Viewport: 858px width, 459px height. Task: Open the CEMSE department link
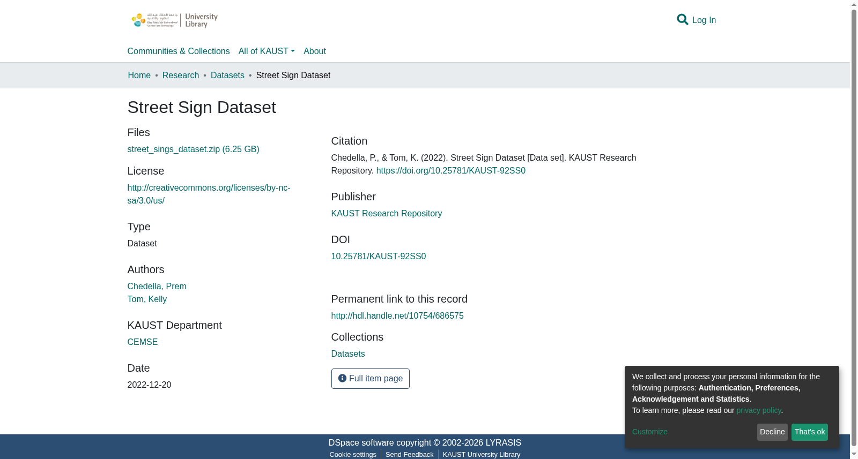pos(143,342)
